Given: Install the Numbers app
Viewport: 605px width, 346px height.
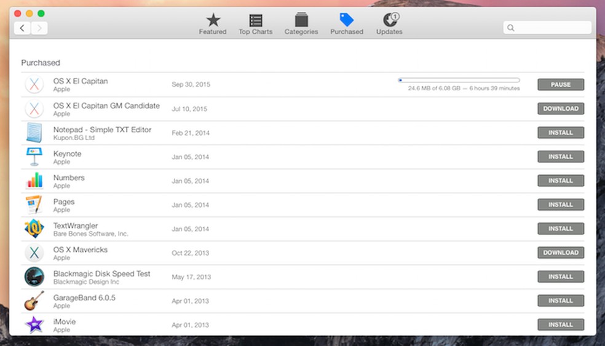Looking at the screenshot, I should [x=561, y=181].
